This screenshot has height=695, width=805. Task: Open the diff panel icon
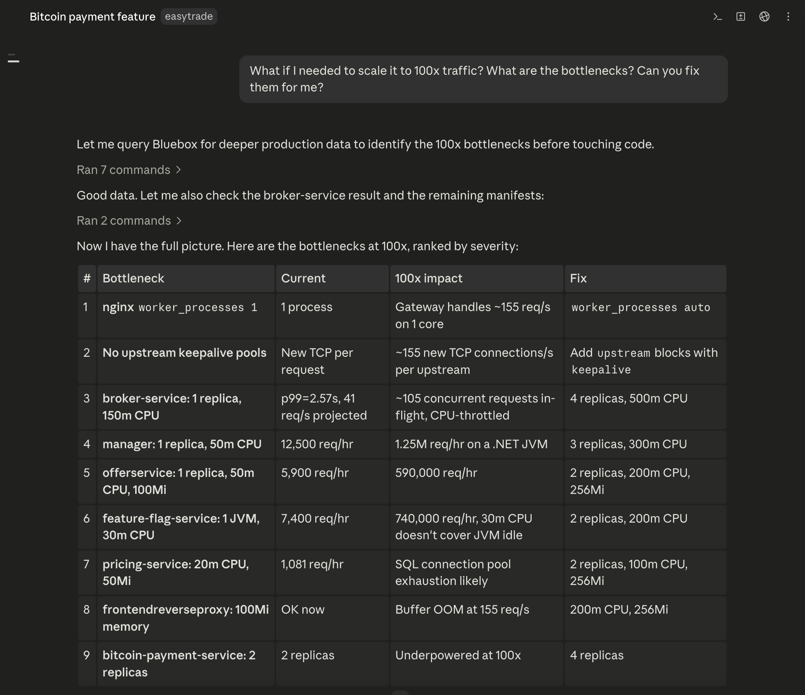pos(740,17)
